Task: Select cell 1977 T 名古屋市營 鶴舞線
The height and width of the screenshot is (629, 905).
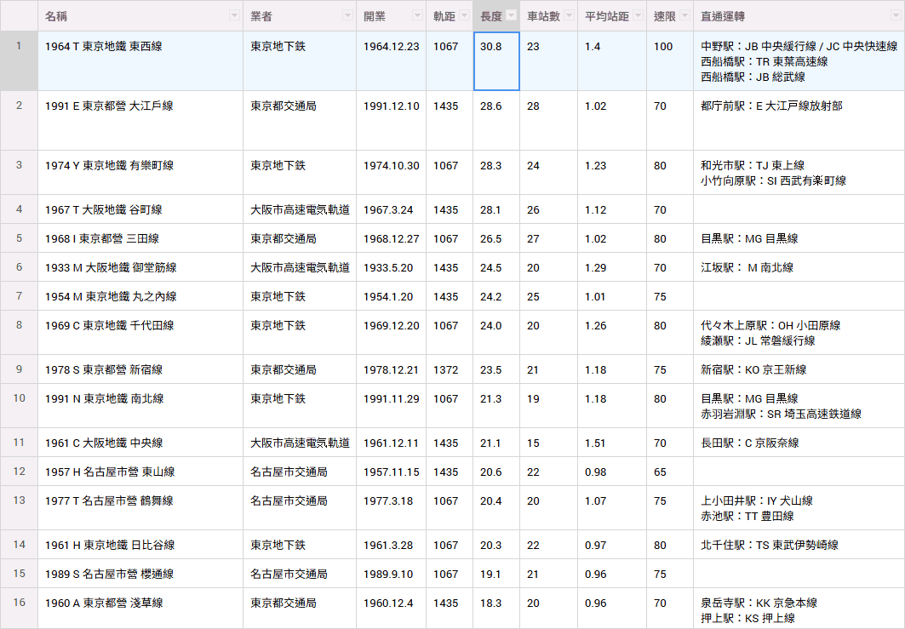Action: tap(140, 508)
